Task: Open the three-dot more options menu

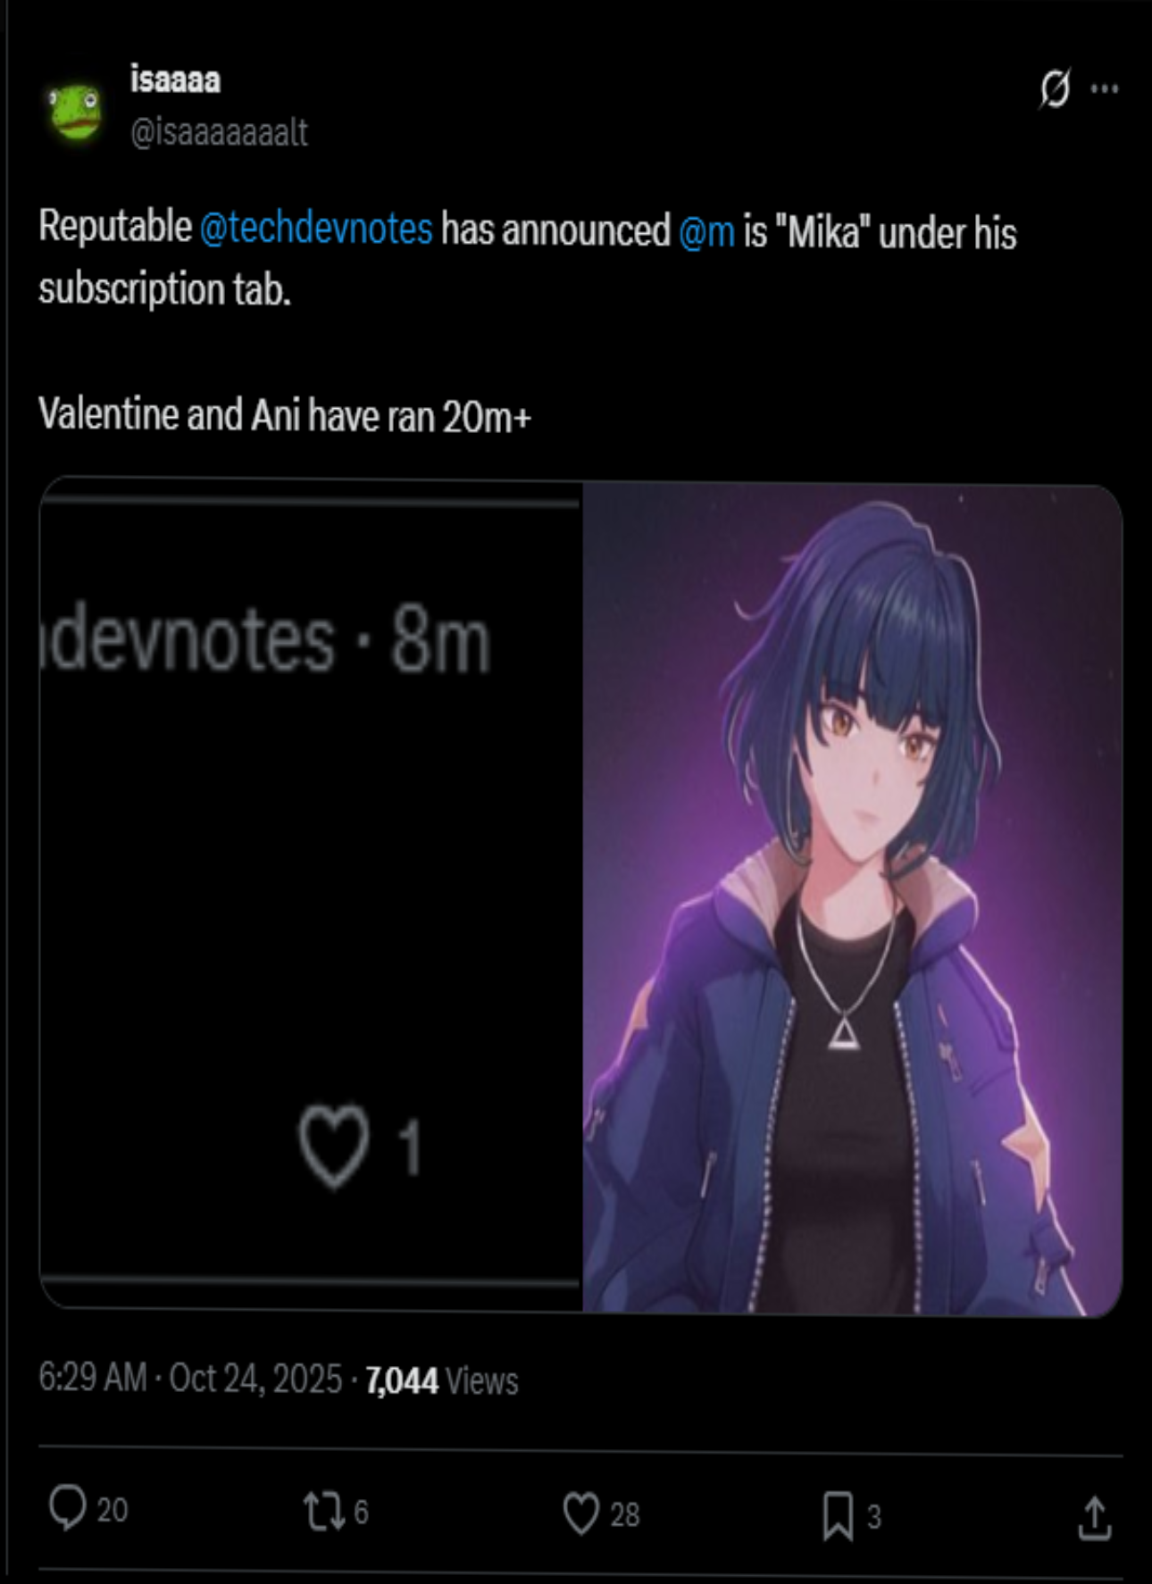Action: 1105,88
